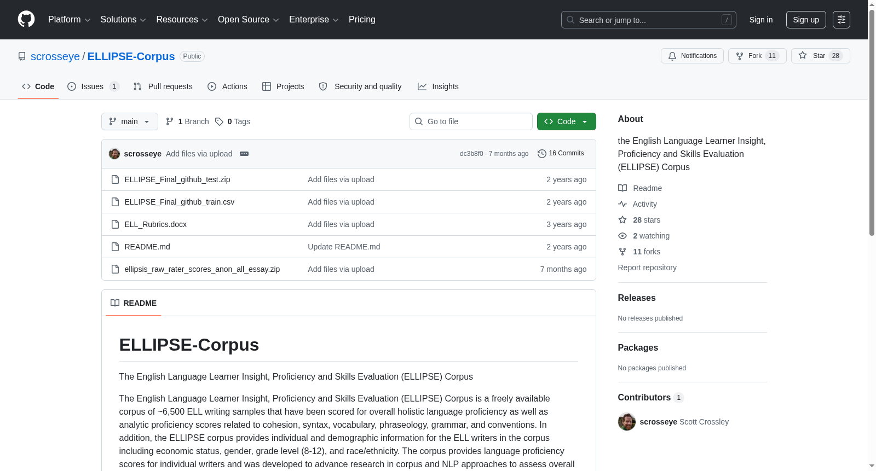Click file icon beside ELL_Rubrics.docx

click(115, 224)
